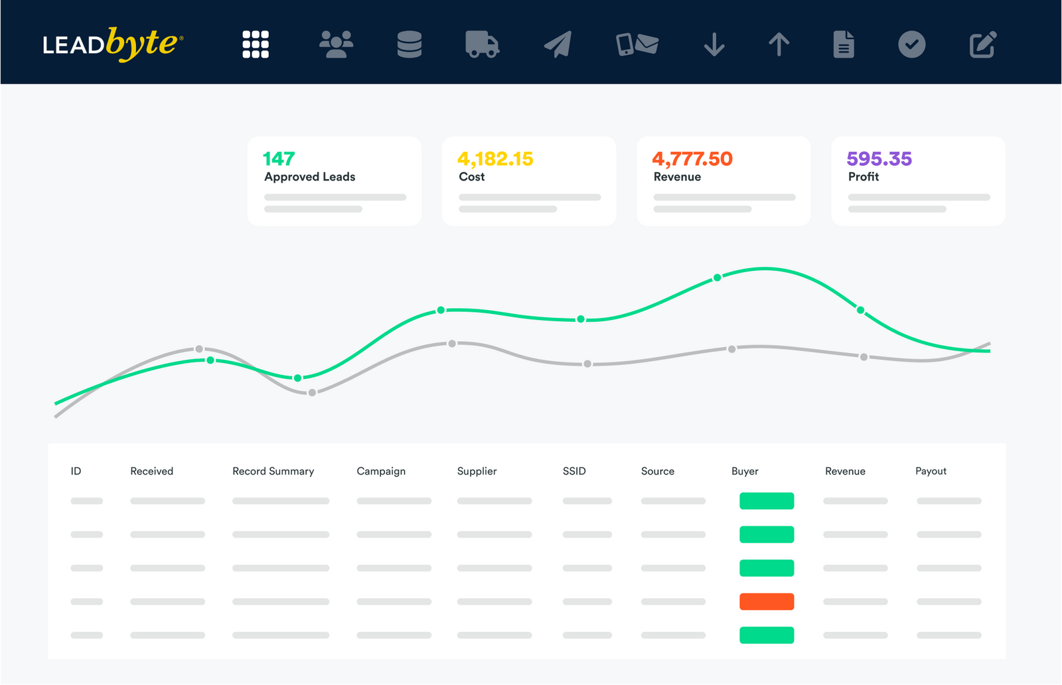This screenshot has height=685, width=1062.
Task: Click the delivery truck icon
Action: 483,44
